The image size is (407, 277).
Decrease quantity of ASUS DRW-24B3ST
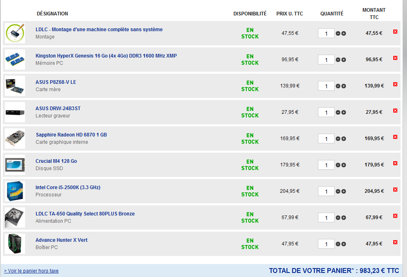point(338,113)
